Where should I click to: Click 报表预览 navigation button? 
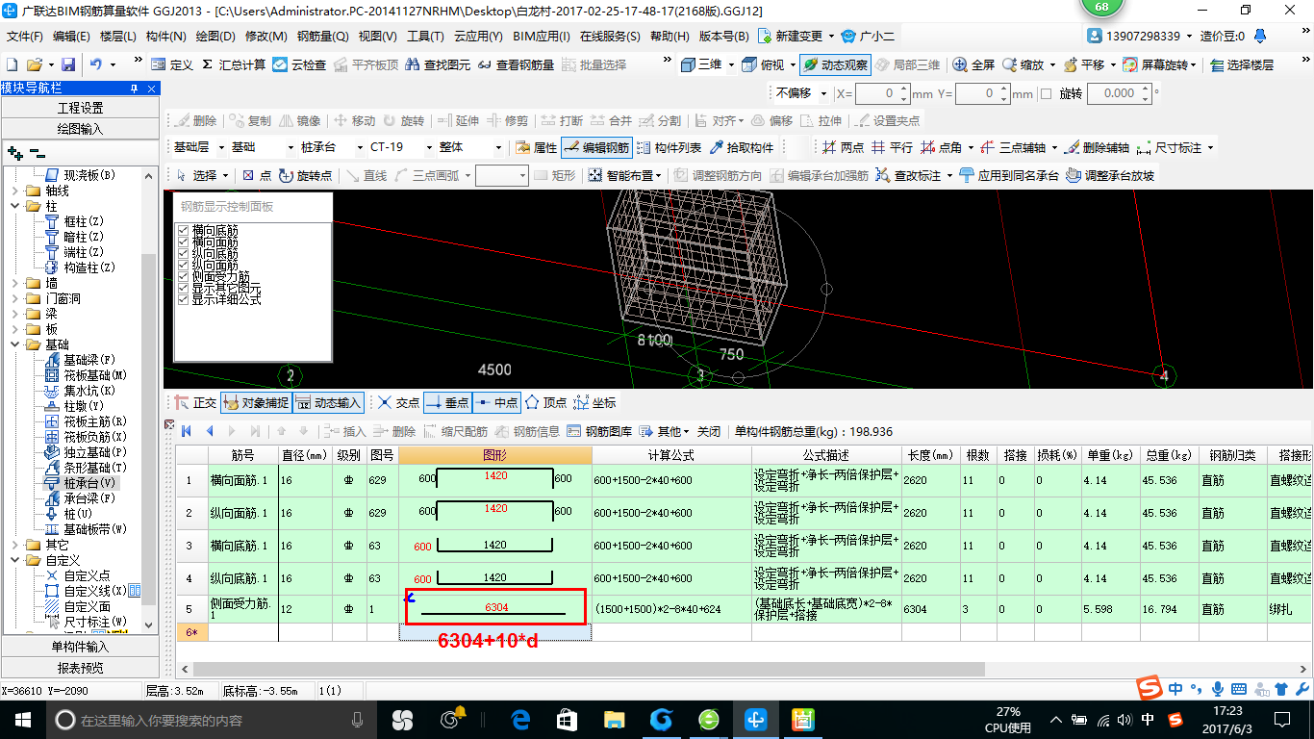tap(80, 668)
